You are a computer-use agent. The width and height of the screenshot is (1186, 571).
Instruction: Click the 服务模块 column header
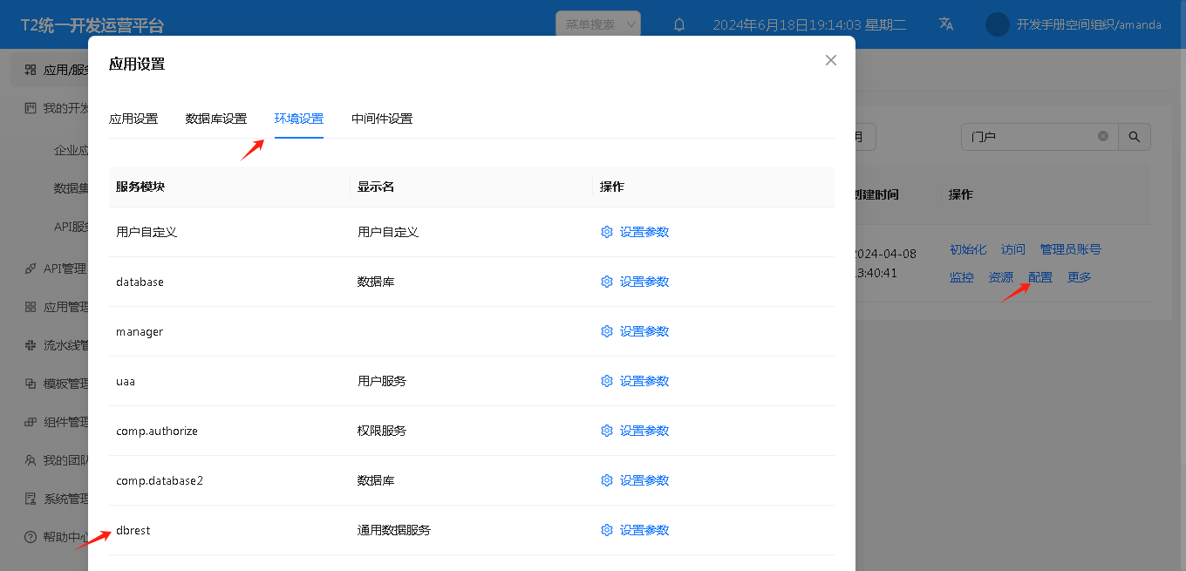[x=140, y=187]
